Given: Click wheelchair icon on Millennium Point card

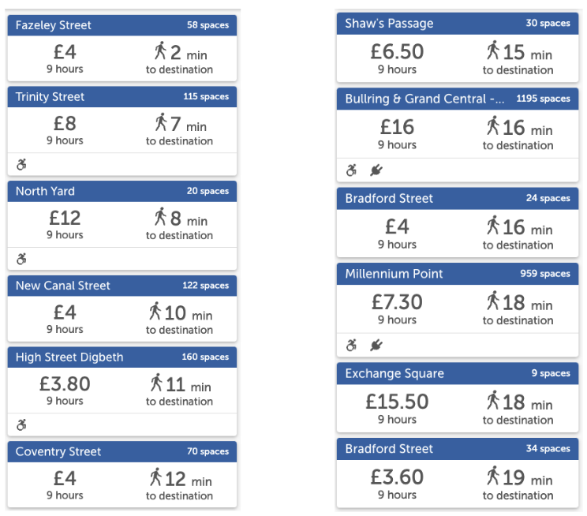Looking at the screenshot, I should (x=351, y=345).
